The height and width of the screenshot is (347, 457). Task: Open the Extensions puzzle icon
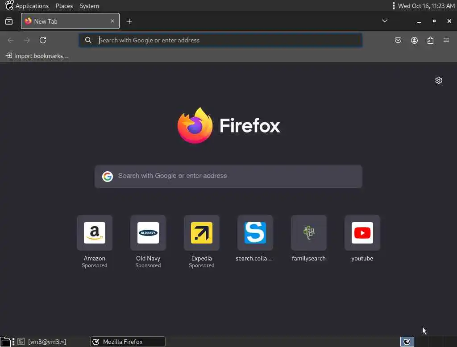[430, 40]
